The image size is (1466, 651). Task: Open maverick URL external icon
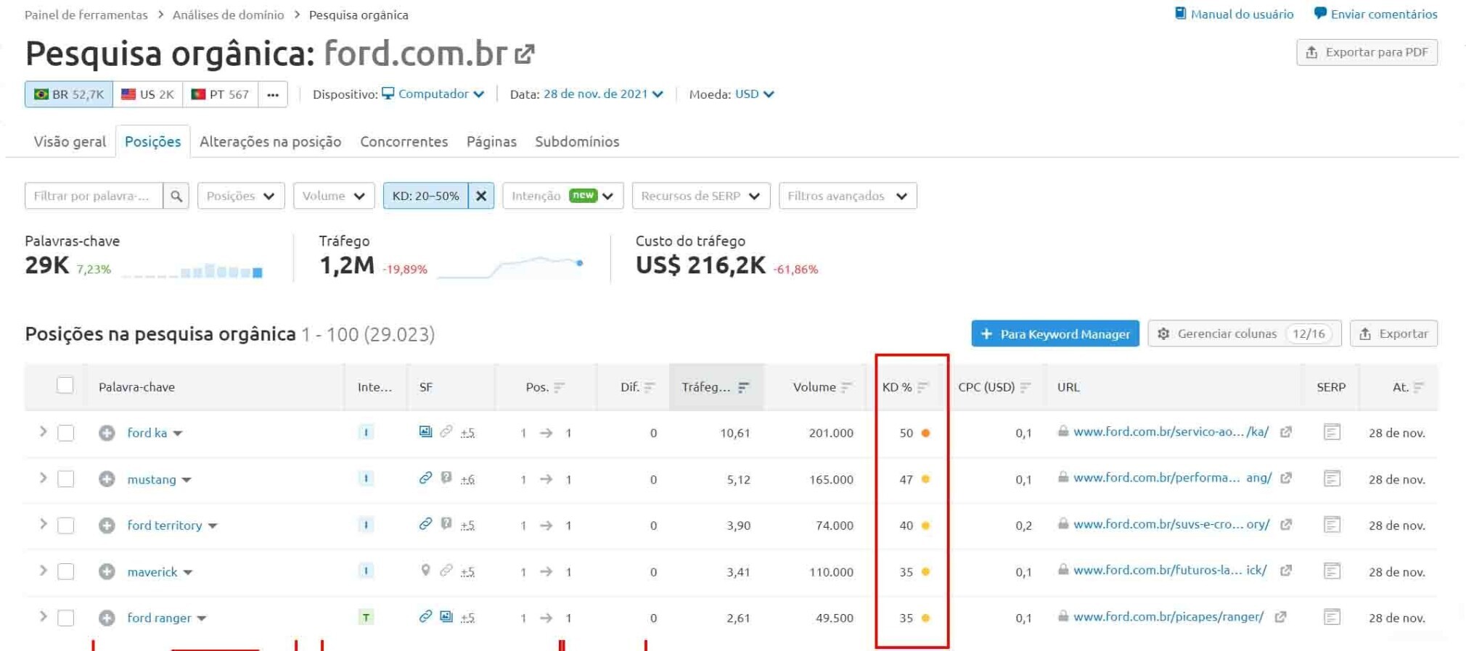point(1286,571)
